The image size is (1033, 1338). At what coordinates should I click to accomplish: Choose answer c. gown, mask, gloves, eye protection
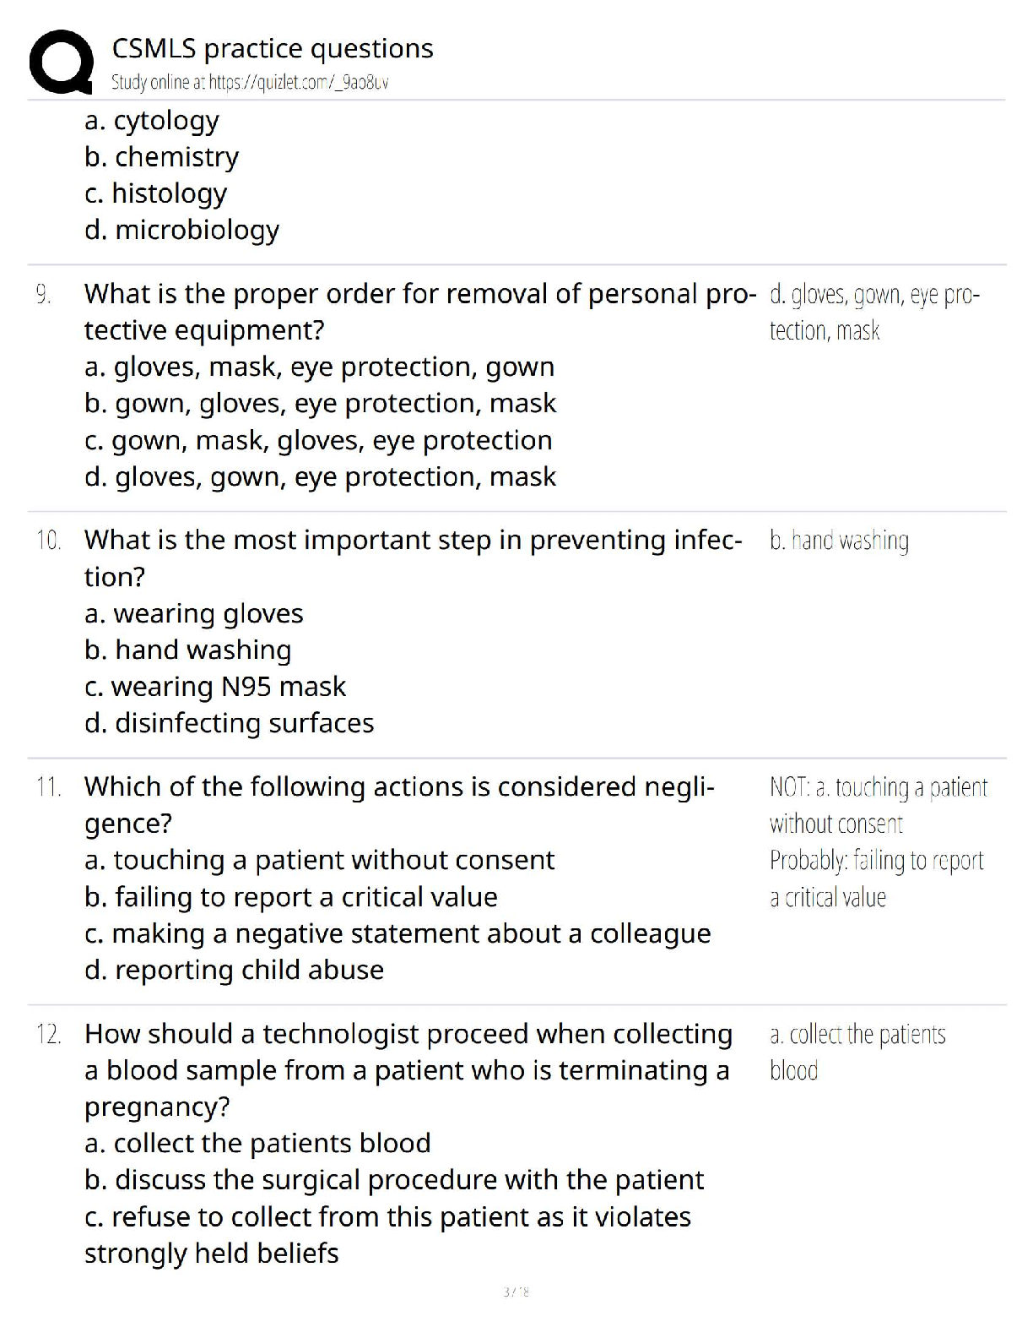(x=318, y=441)
